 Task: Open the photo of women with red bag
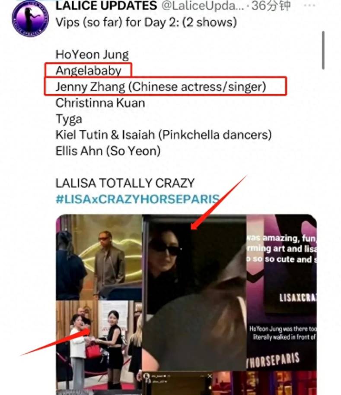(x=99, y=348)
